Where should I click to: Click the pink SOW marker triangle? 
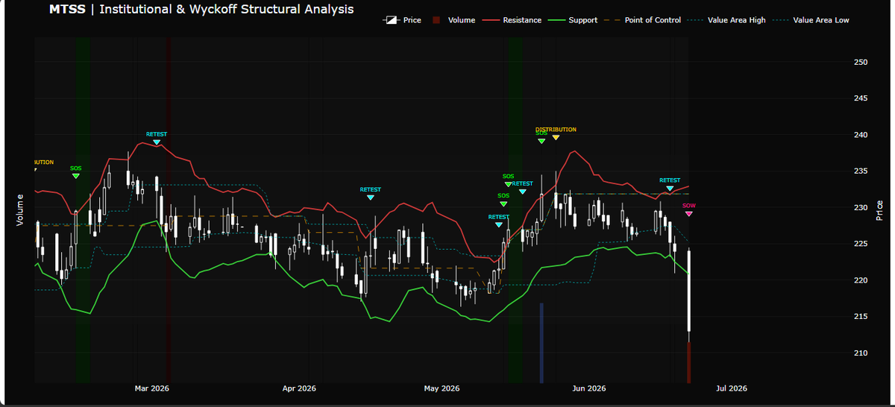pyautogui.click(x=689, y=214)
